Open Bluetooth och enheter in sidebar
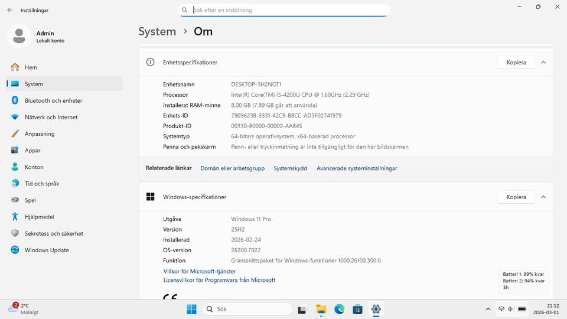The image size is (567, 319). tap(53, 100)
